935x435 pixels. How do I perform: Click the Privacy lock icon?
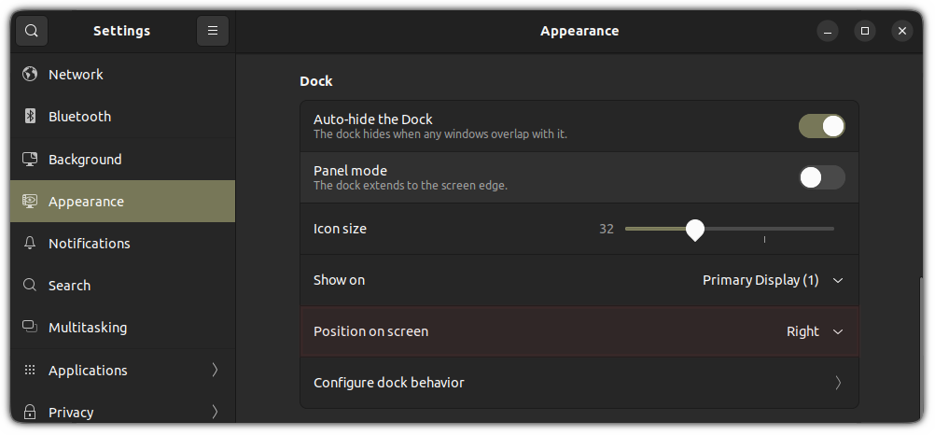[30, 413]
